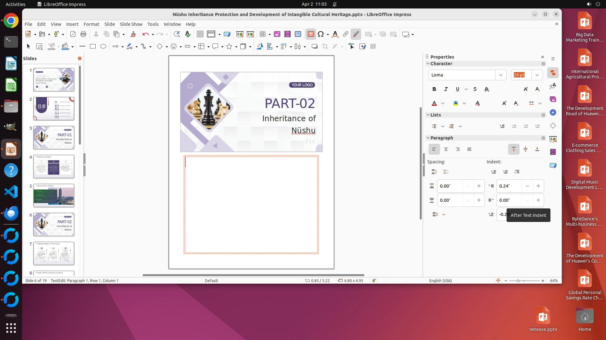
Task: Toggle justified paragraph alignment
Action: (469, 149)
